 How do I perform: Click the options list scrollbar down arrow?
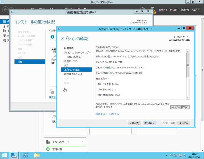click(x=188, y=98)
